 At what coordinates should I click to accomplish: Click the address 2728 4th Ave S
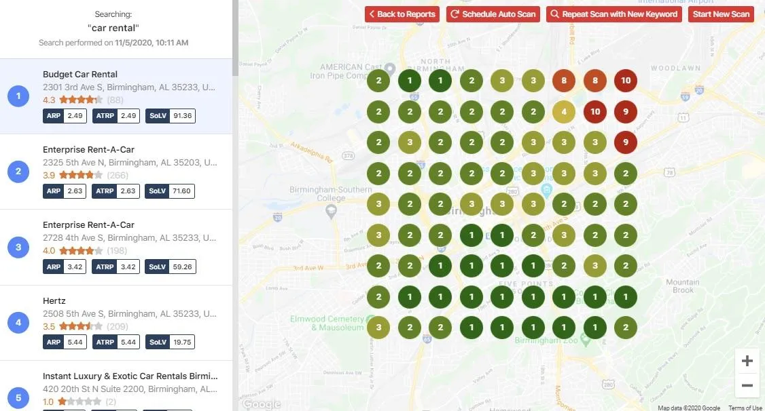click(129, 237)
